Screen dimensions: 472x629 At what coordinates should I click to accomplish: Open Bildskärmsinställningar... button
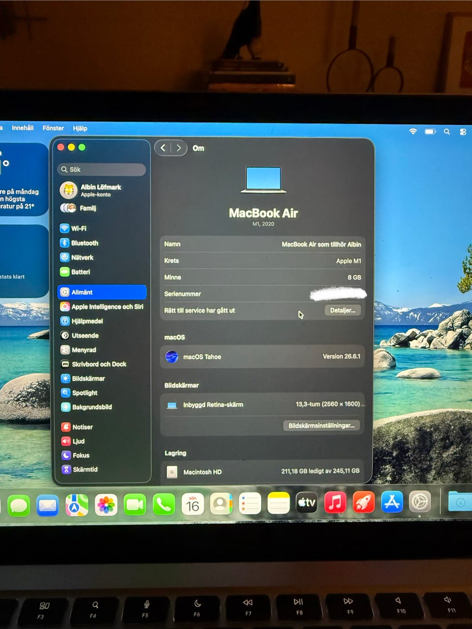point(322,426)
